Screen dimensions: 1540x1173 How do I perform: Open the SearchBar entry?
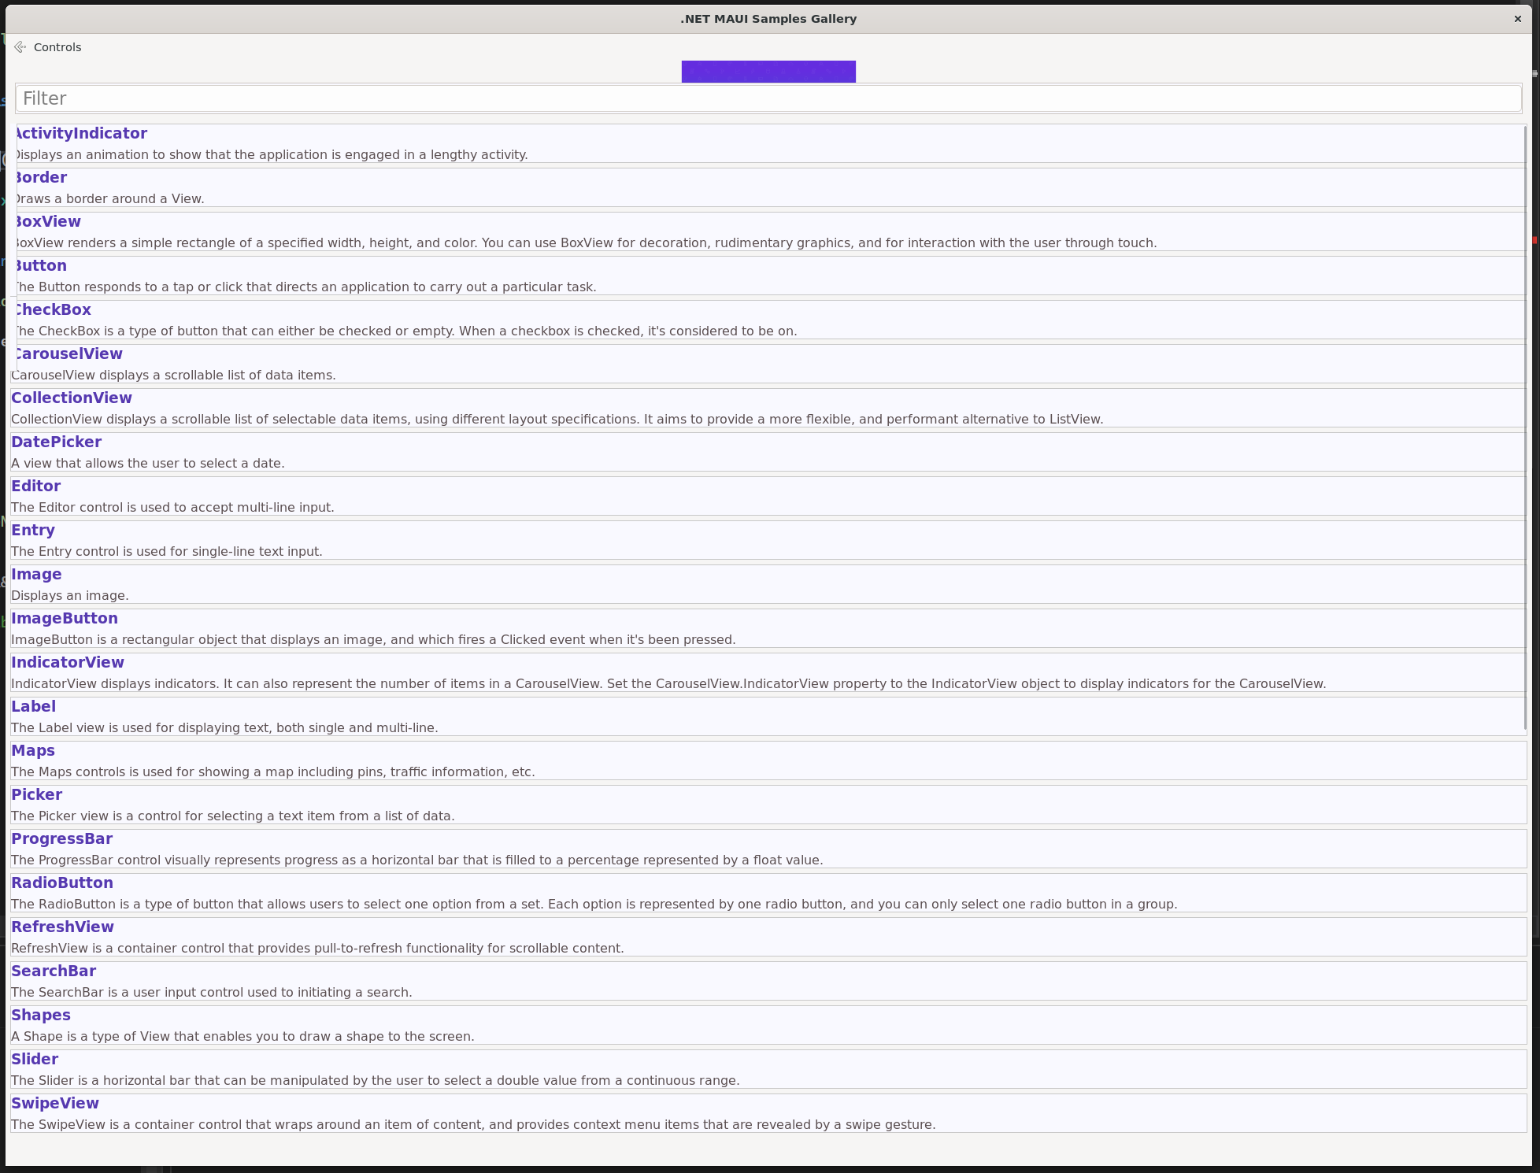point(54,971)
